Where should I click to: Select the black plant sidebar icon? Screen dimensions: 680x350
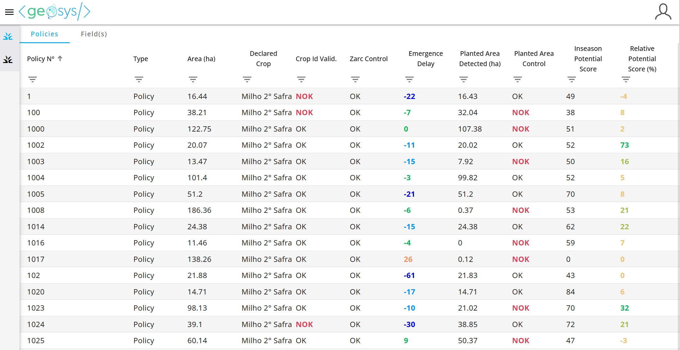[8, 59]
